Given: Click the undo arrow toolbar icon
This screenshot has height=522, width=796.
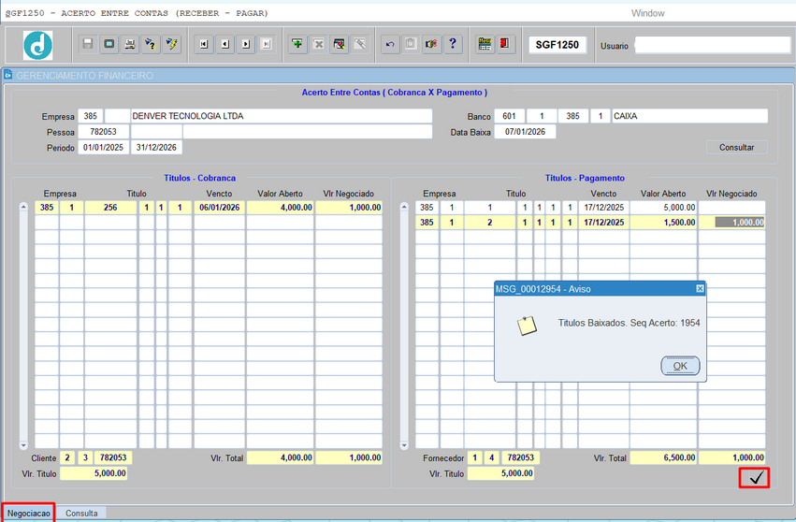Looking at the screenshot, I should click(x=390, y=44).
